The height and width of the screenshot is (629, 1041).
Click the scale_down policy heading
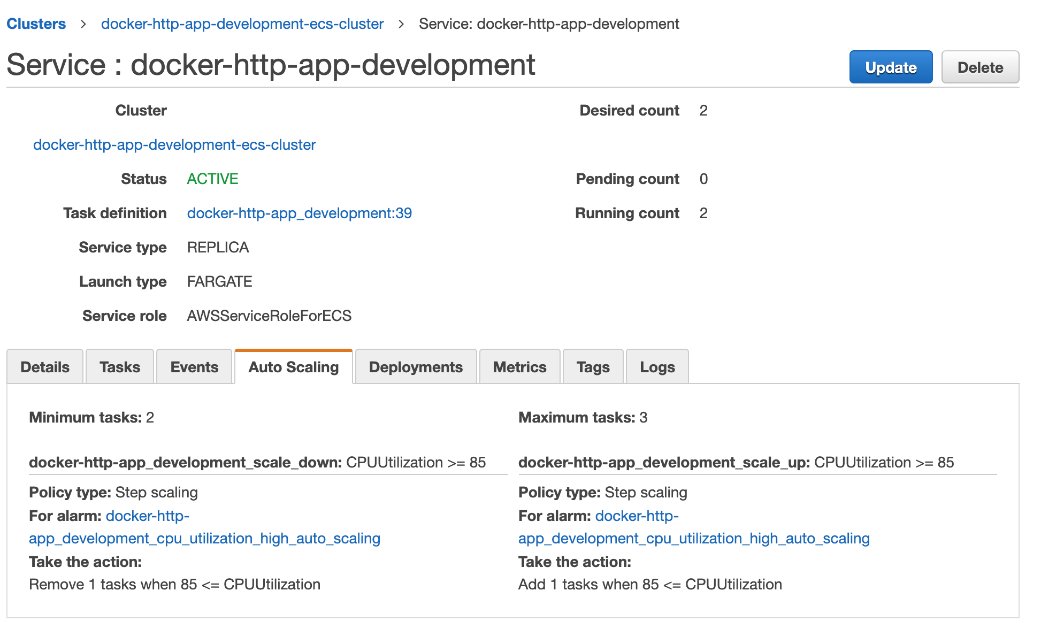pos(185,463)
